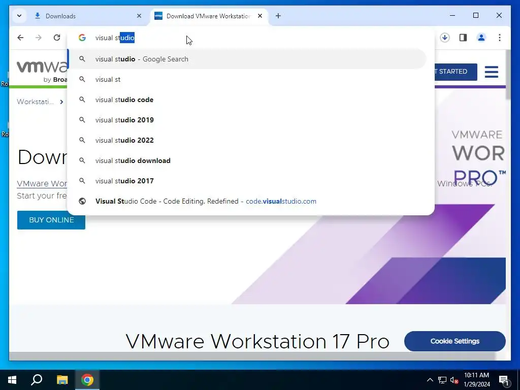Click the page vertical scrollbar

click(x=508, y=76)
